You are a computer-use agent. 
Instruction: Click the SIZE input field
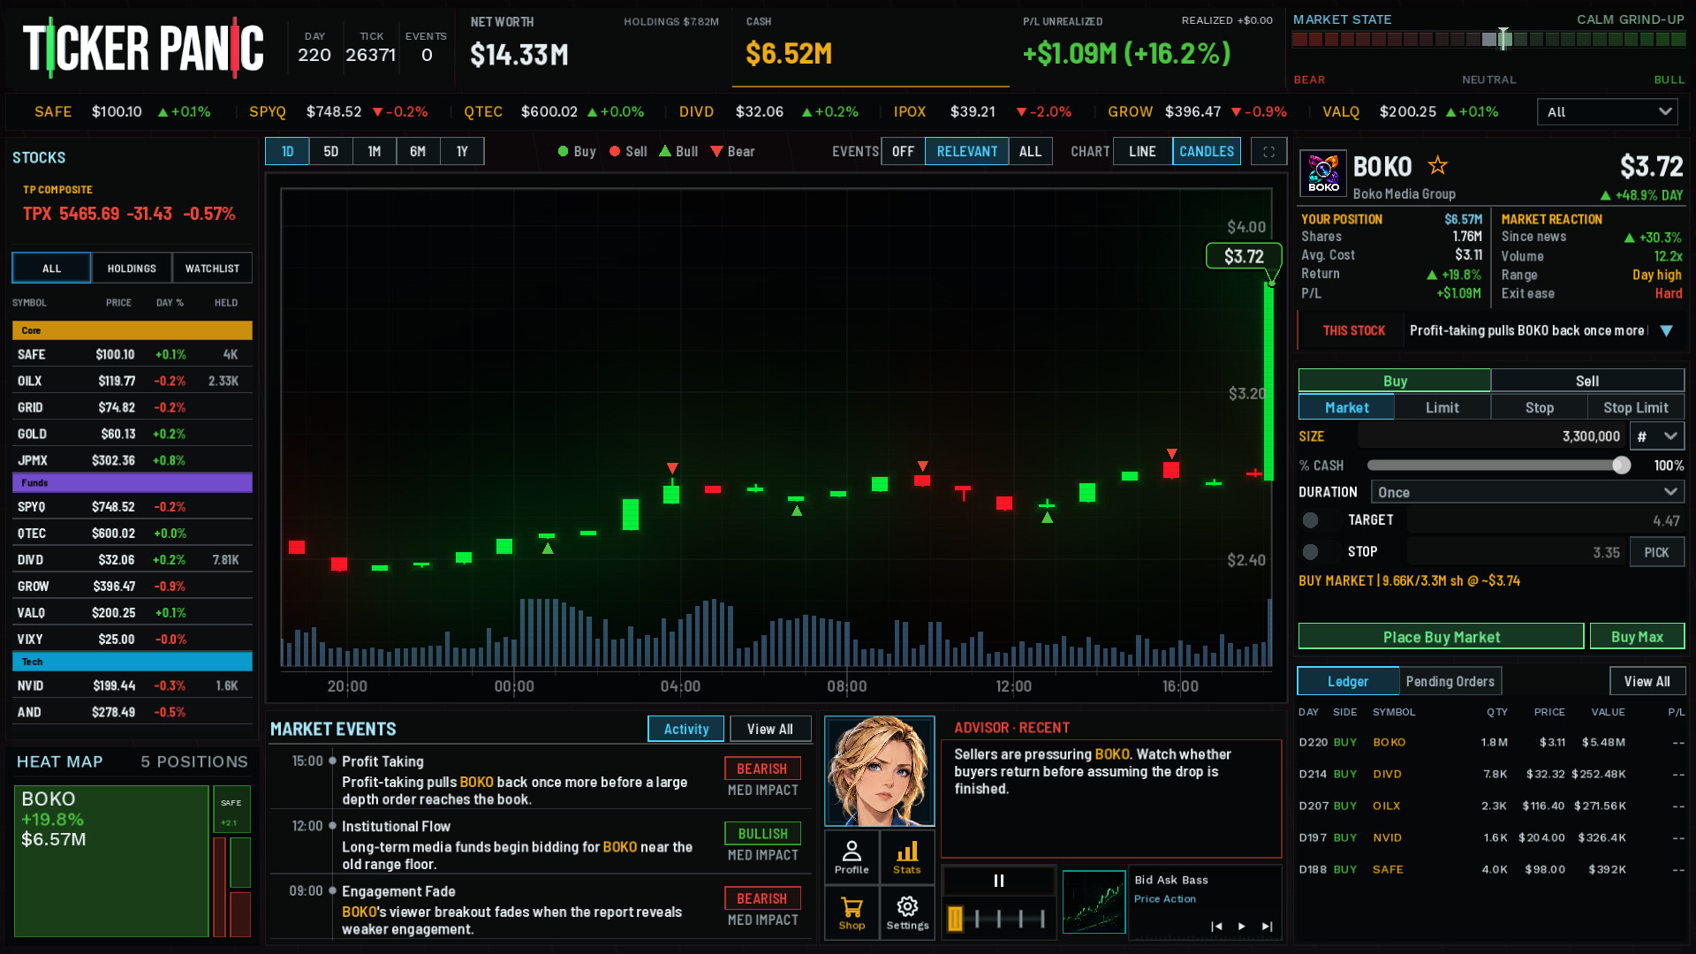[1492, 436]
